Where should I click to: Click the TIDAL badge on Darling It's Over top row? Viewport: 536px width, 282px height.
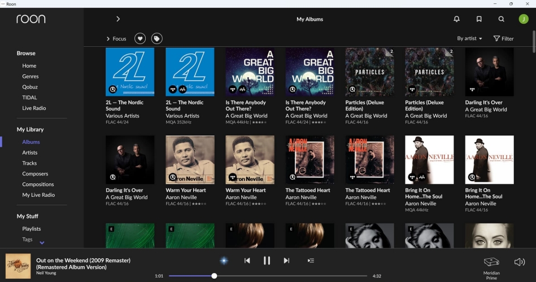pos(472,90)
